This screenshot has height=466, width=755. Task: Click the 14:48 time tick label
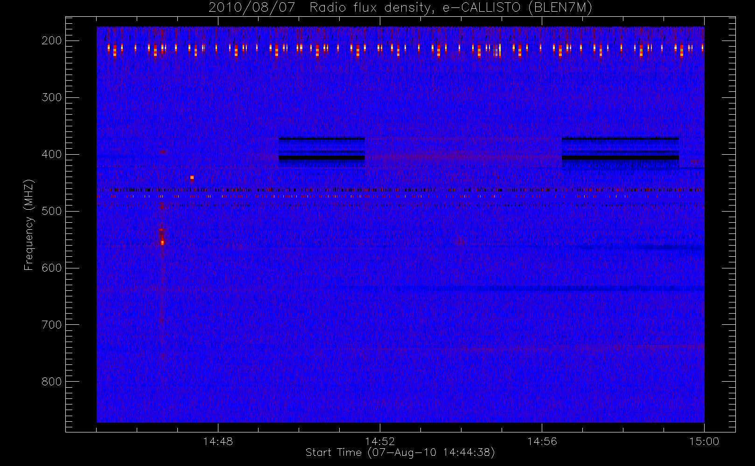[x=218, y=441]
